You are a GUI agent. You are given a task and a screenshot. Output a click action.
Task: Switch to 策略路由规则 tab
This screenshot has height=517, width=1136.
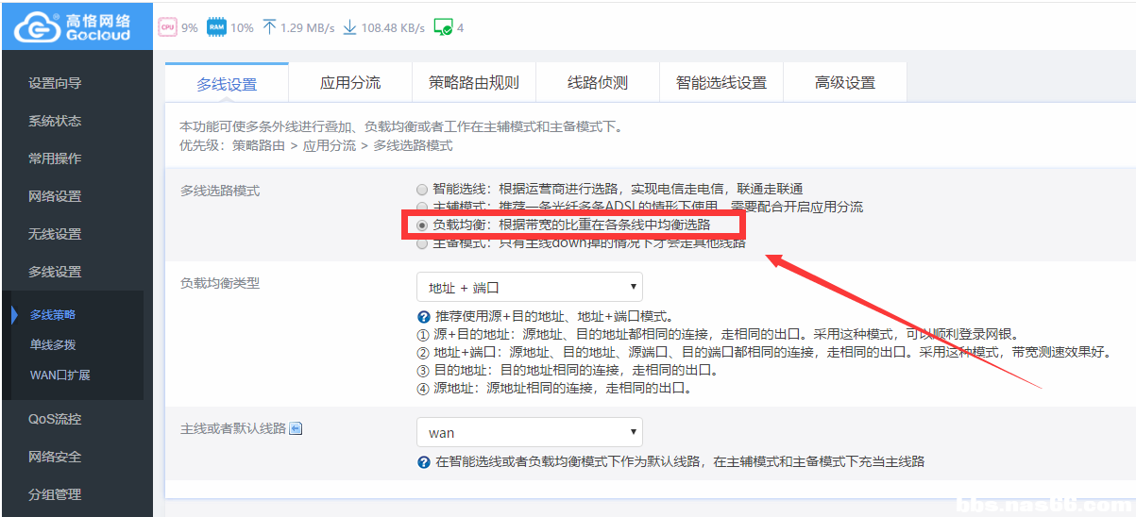474,83
